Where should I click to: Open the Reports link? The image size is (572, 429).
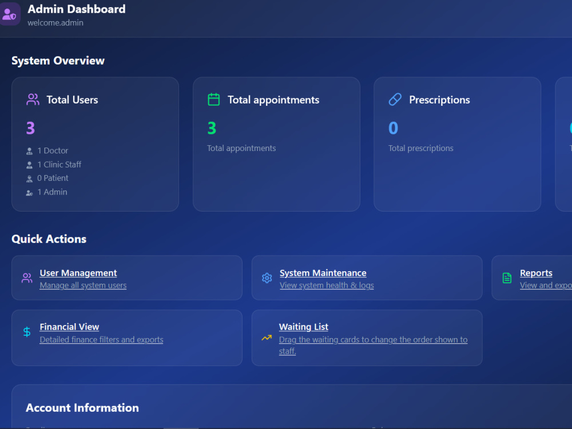(x=536, y=273)
